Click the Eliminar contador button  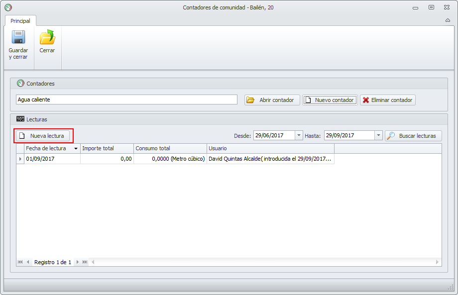click(388, 100)
